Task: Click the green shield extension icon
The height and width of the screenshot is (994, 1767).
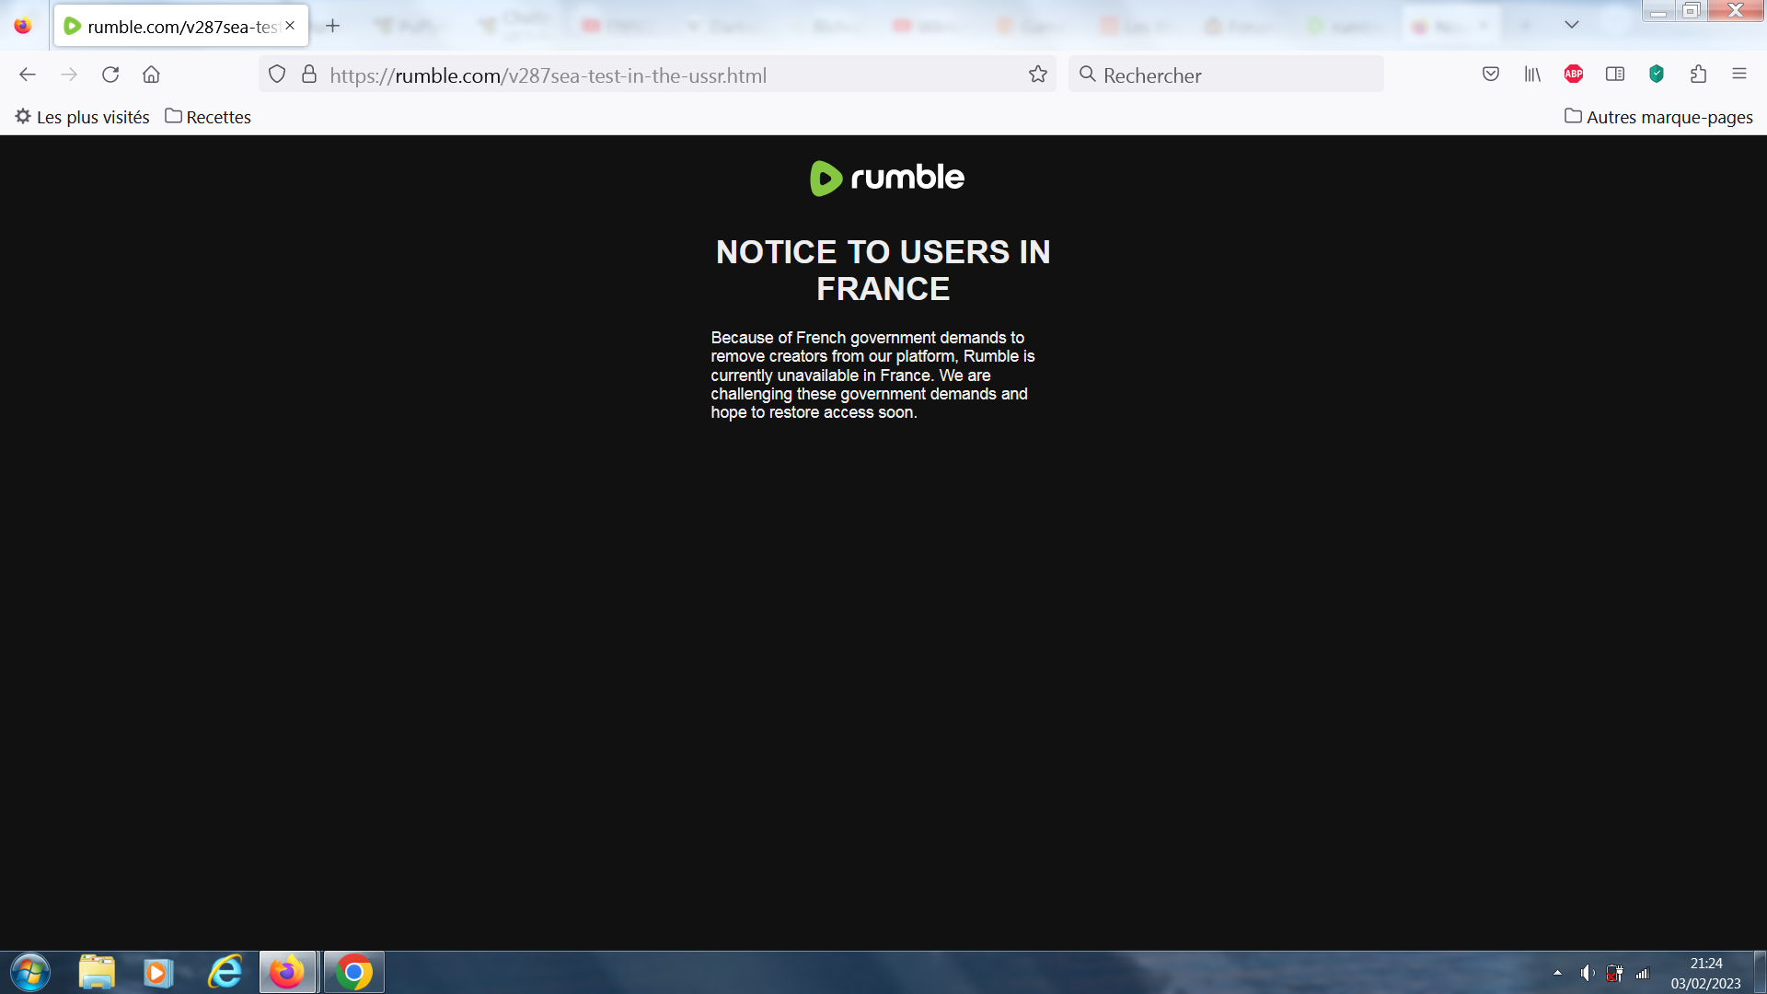Action: pyautogui.click(x=1657, y=75)
